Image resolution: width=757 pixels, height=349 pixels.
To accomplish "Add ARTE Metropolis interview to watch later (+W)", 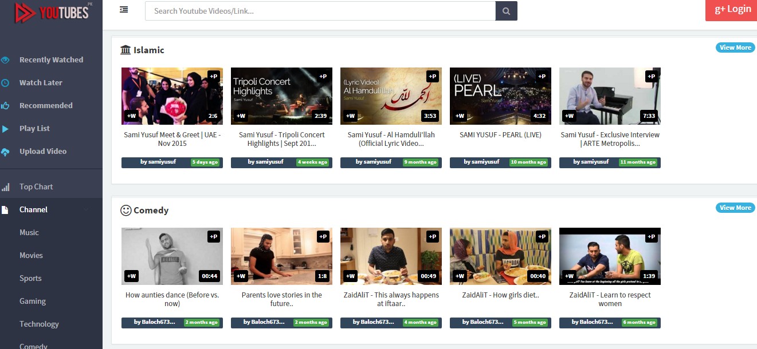I will (x=569, y=116).
